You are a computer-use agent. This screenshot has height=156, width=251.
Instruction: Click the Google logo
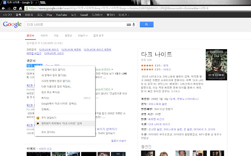tap(12, 25)
